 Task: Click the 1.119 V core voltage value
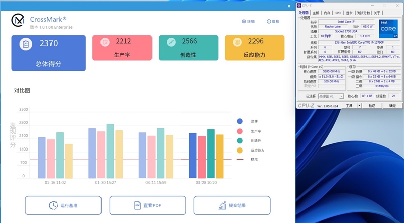(365, 36)
